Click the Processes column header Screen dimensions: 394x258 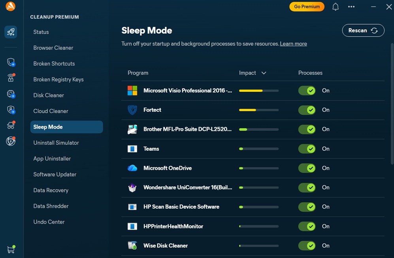click(310, 73)
